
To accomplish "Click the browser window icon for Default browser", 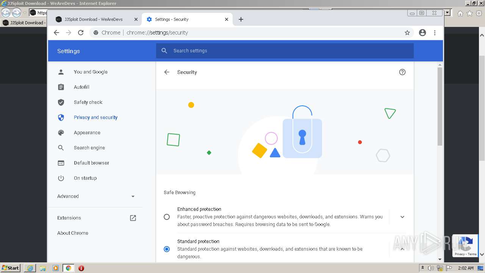I will pyautogui.click(x=61, y=163).
